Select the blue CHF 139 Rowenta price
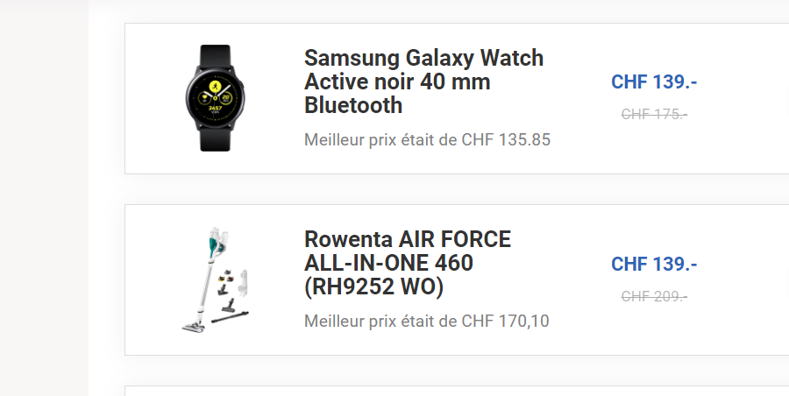The image size is (789, 396). tap(654, 264)
